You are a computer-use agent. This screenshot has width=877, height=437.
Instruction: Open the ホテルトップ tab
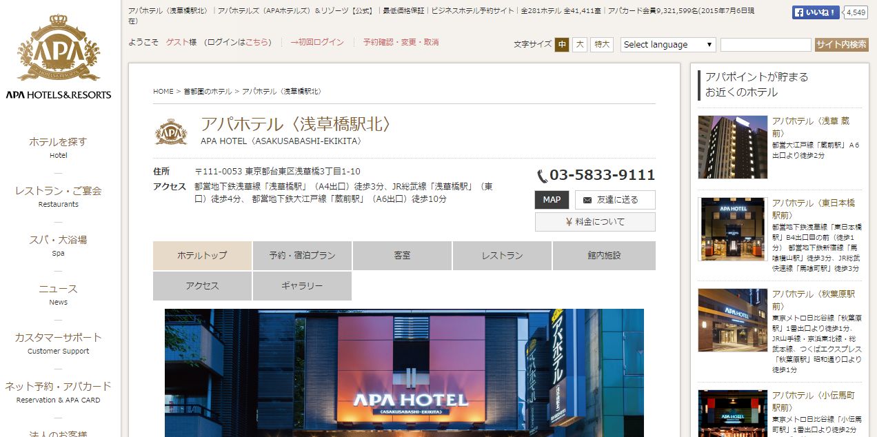(x=202, y=256)
